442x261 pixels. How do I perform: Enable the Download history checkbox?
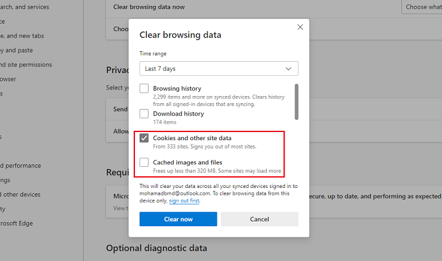(144, 114)
